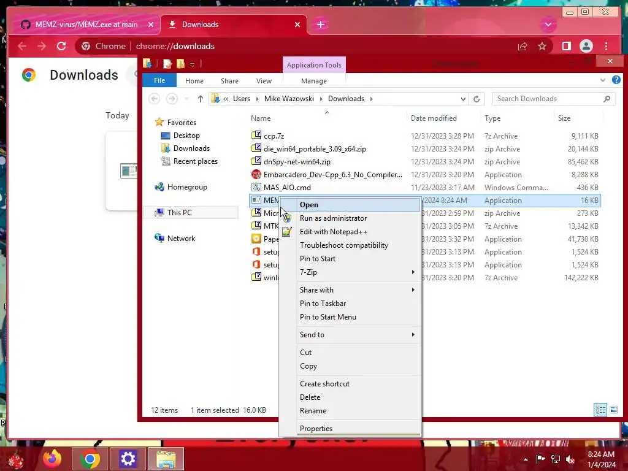Select Mike Wazowski in breadcrumb
The width and height of the screenshot is (628, 471).
click(289, 99)
